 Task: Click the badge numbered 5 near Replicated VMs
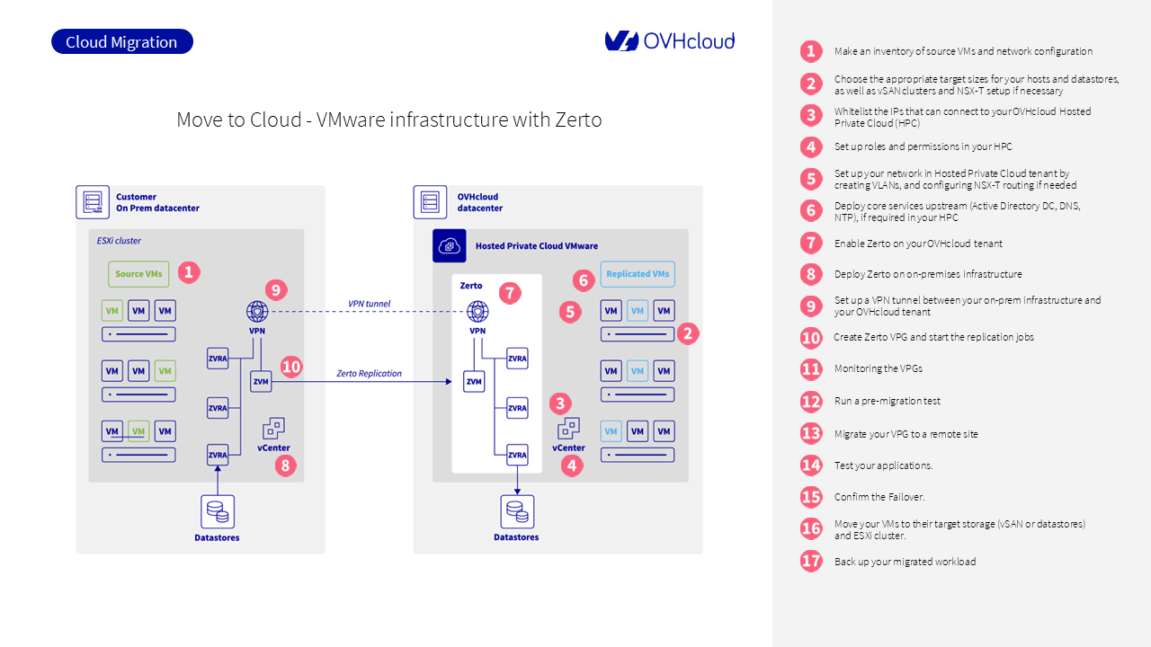(571, 312)
